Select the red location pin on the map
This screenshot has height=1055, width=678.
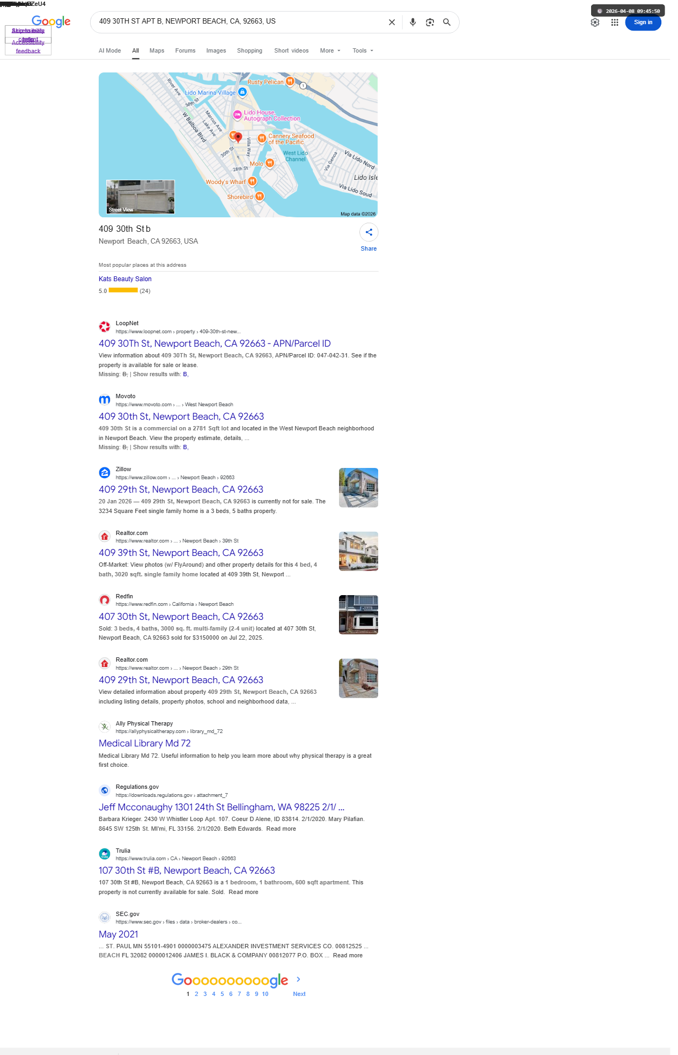[238, 138]
